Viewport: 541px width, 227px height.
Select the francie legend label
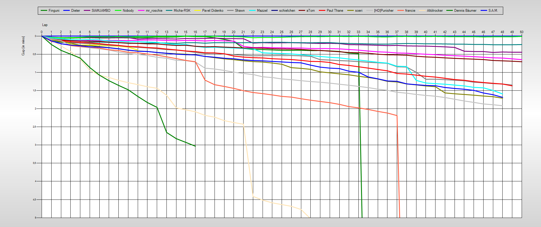click(410, 11)
